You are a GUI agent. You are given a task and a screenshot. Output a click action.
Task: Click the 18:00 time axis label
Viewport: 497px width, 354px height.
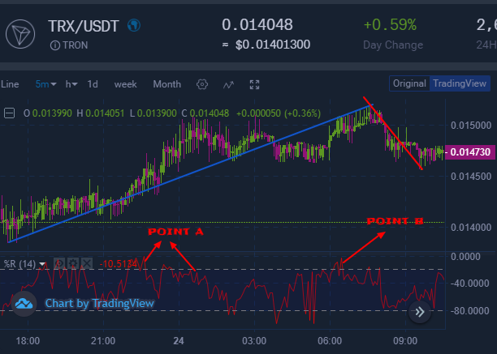28,341
